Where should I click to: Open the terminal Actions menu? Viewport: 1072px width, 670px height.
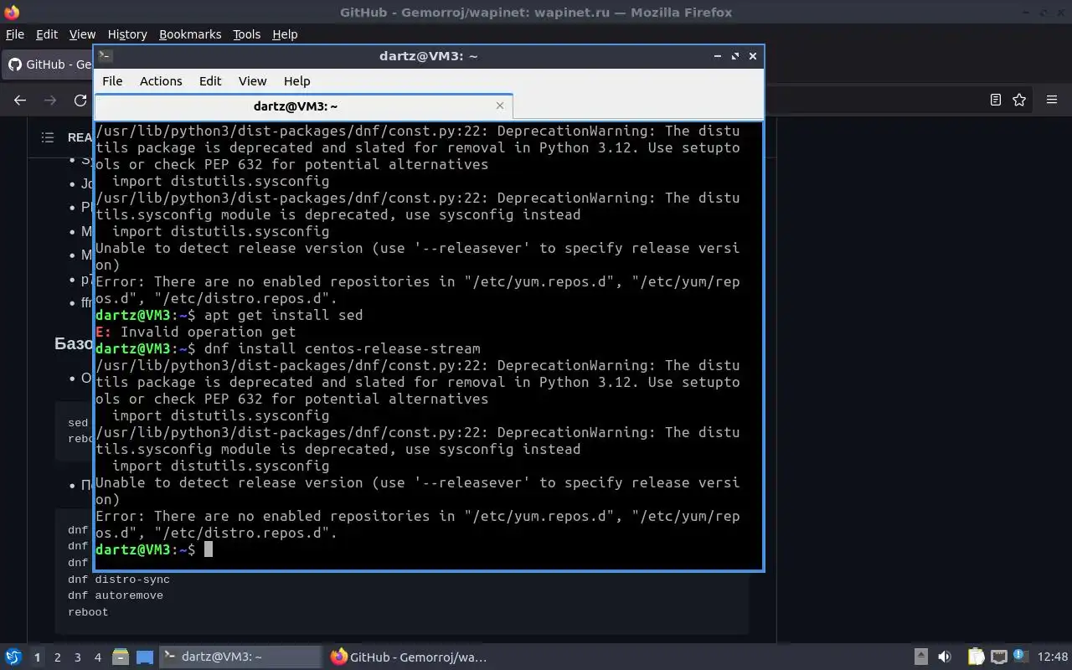pos(161,81)
